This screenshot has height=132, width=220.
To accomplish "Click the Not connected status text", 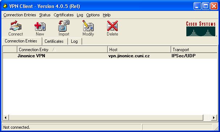I will 17,127.
